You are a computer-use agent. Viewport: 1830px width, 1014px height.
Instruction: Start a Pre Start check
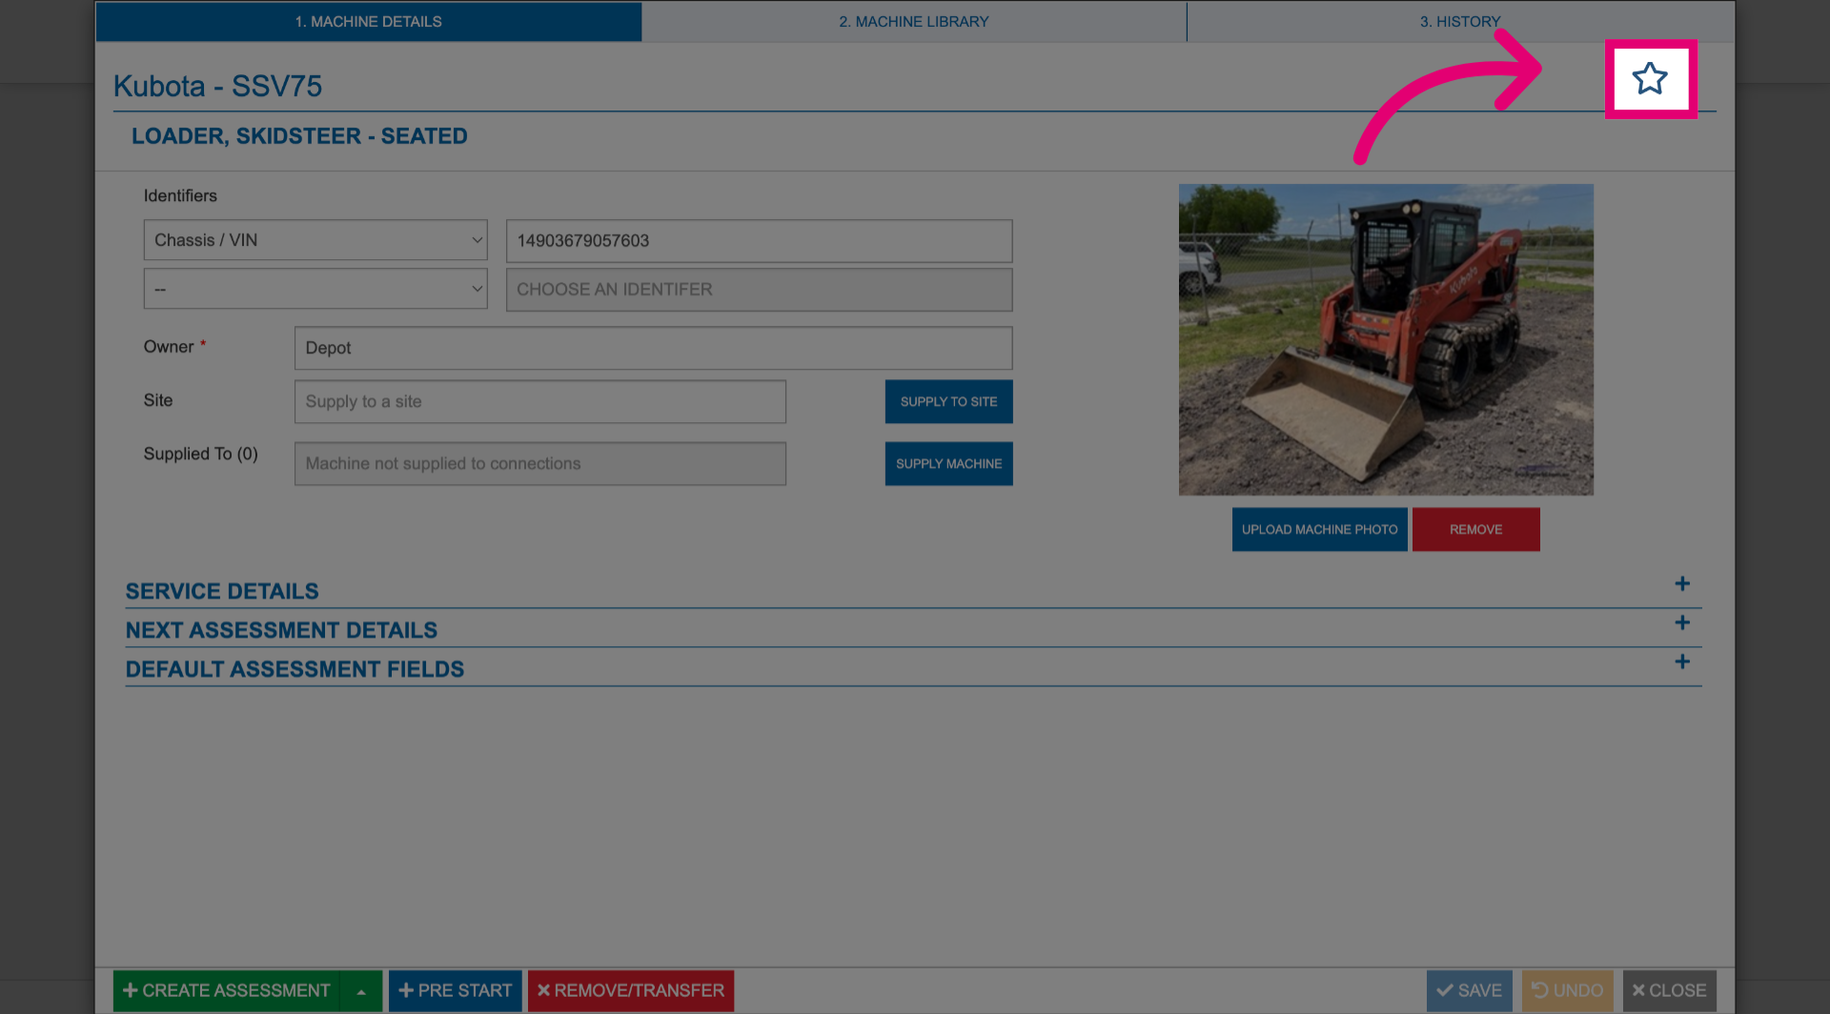(x=455, y=991)
